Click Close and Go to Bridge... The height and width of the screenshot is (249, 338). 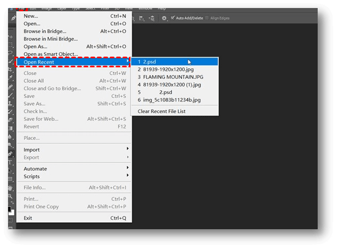[x=74, y=89]
